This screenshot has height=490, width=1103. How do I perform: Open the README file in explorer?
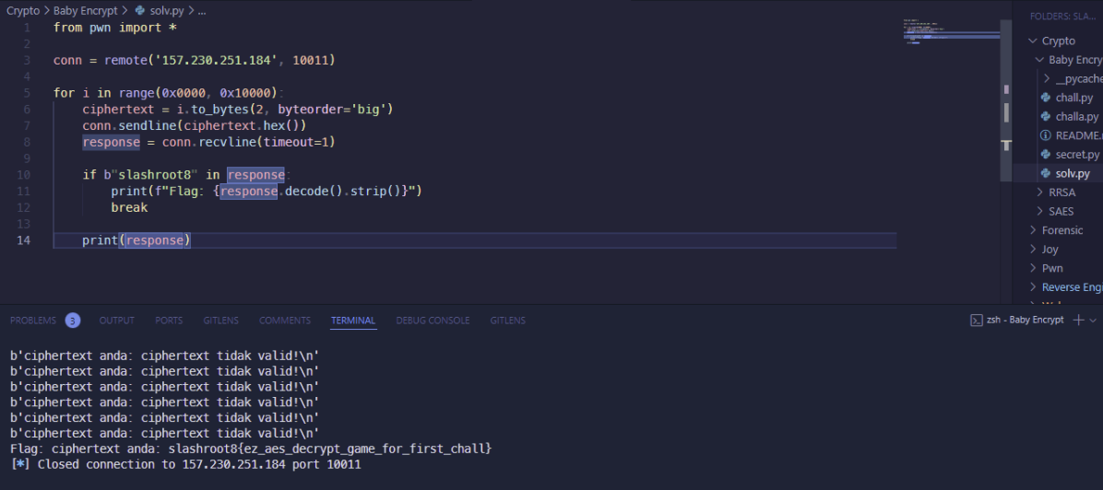1079,135
